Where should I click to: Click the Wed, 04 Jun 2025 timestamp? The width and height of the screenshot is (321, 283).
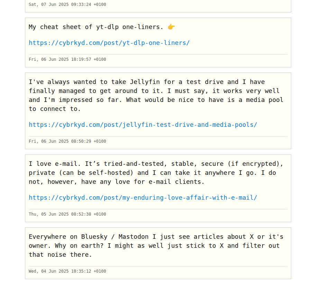[x=67, y=271]
